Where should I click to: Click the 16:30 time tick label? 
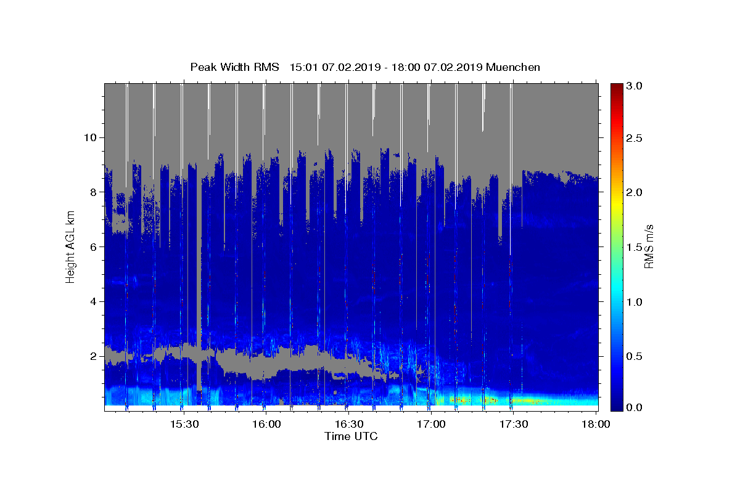coord(348,424)
